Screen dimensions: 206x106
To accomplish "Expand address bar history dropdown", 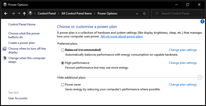I will click(x=137, y=13).
